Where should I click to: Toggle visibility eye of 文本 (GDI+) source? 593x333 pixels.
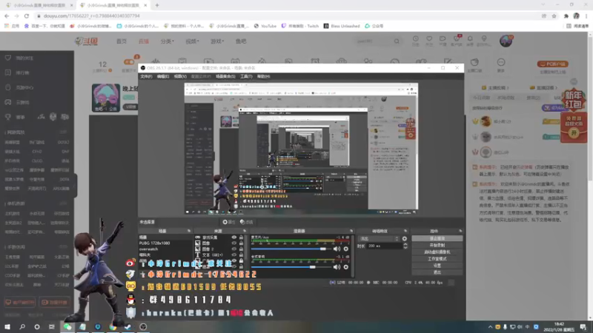233,255
